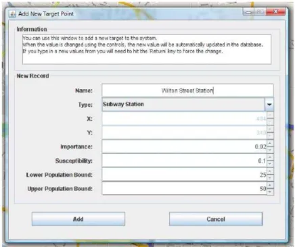Click the 'Type:' label

click(85, 105)
